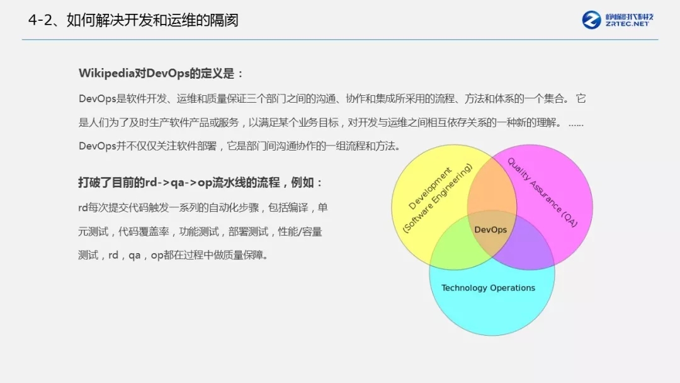Select the bold heading '打破了目前的rd->qa->op流水线的流程'
Image resolution: width=680 pixels, height=383 pixels.
[201, 183]
